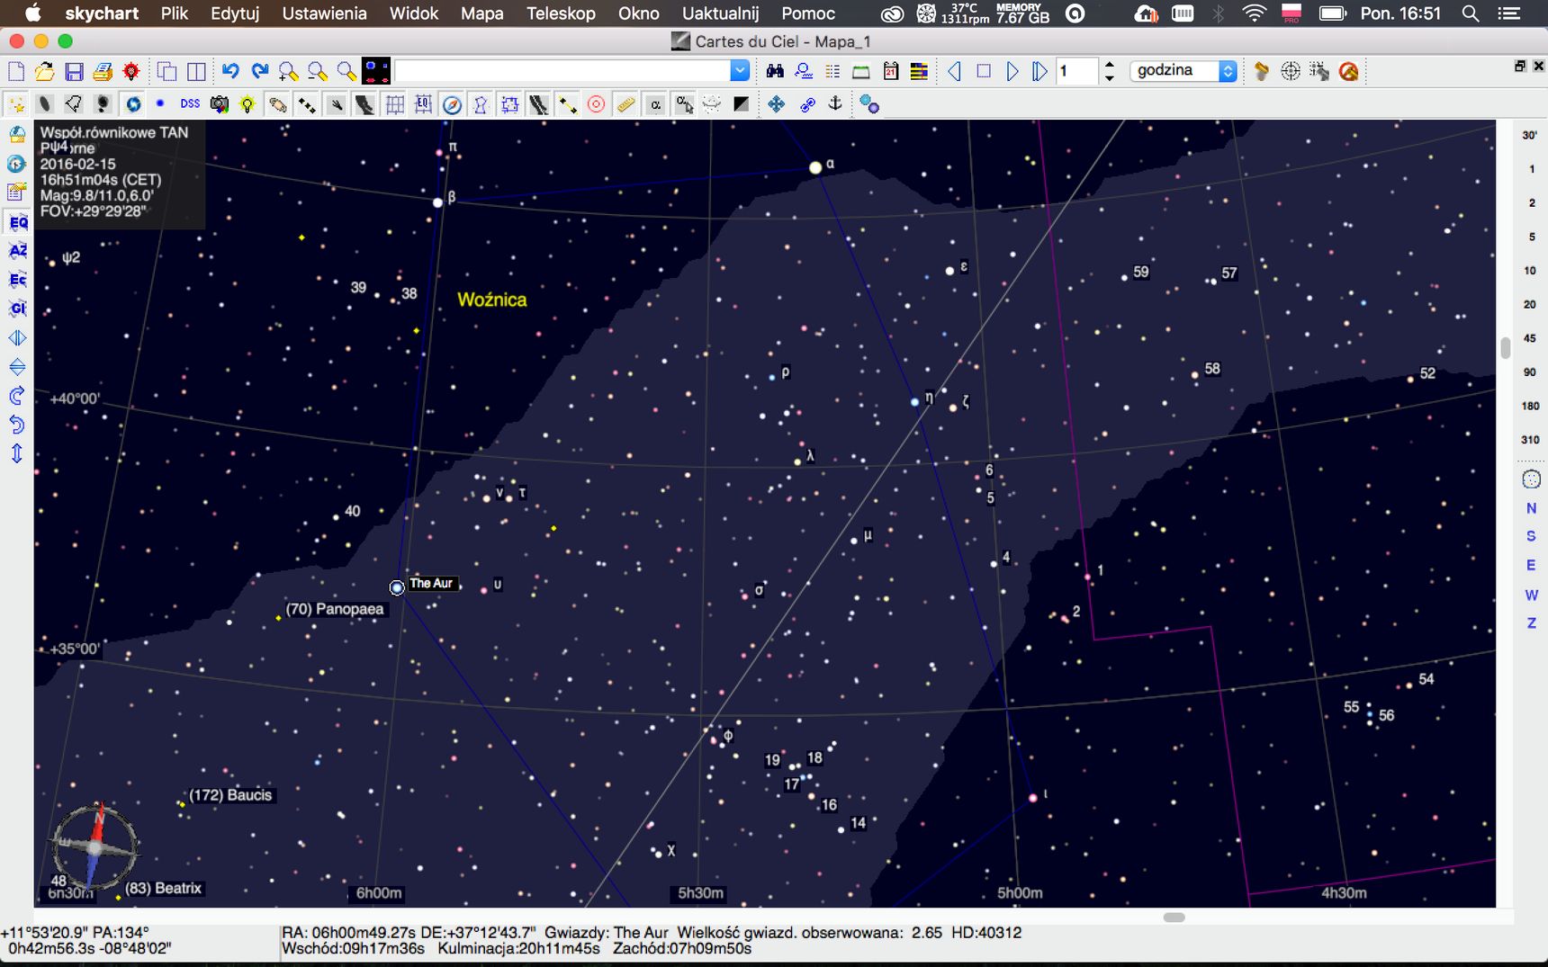Rotate chart clockwise sidebar arrow
Image resolution: width=1548 pixels, height=967 pixels.
tap(17, 396)
